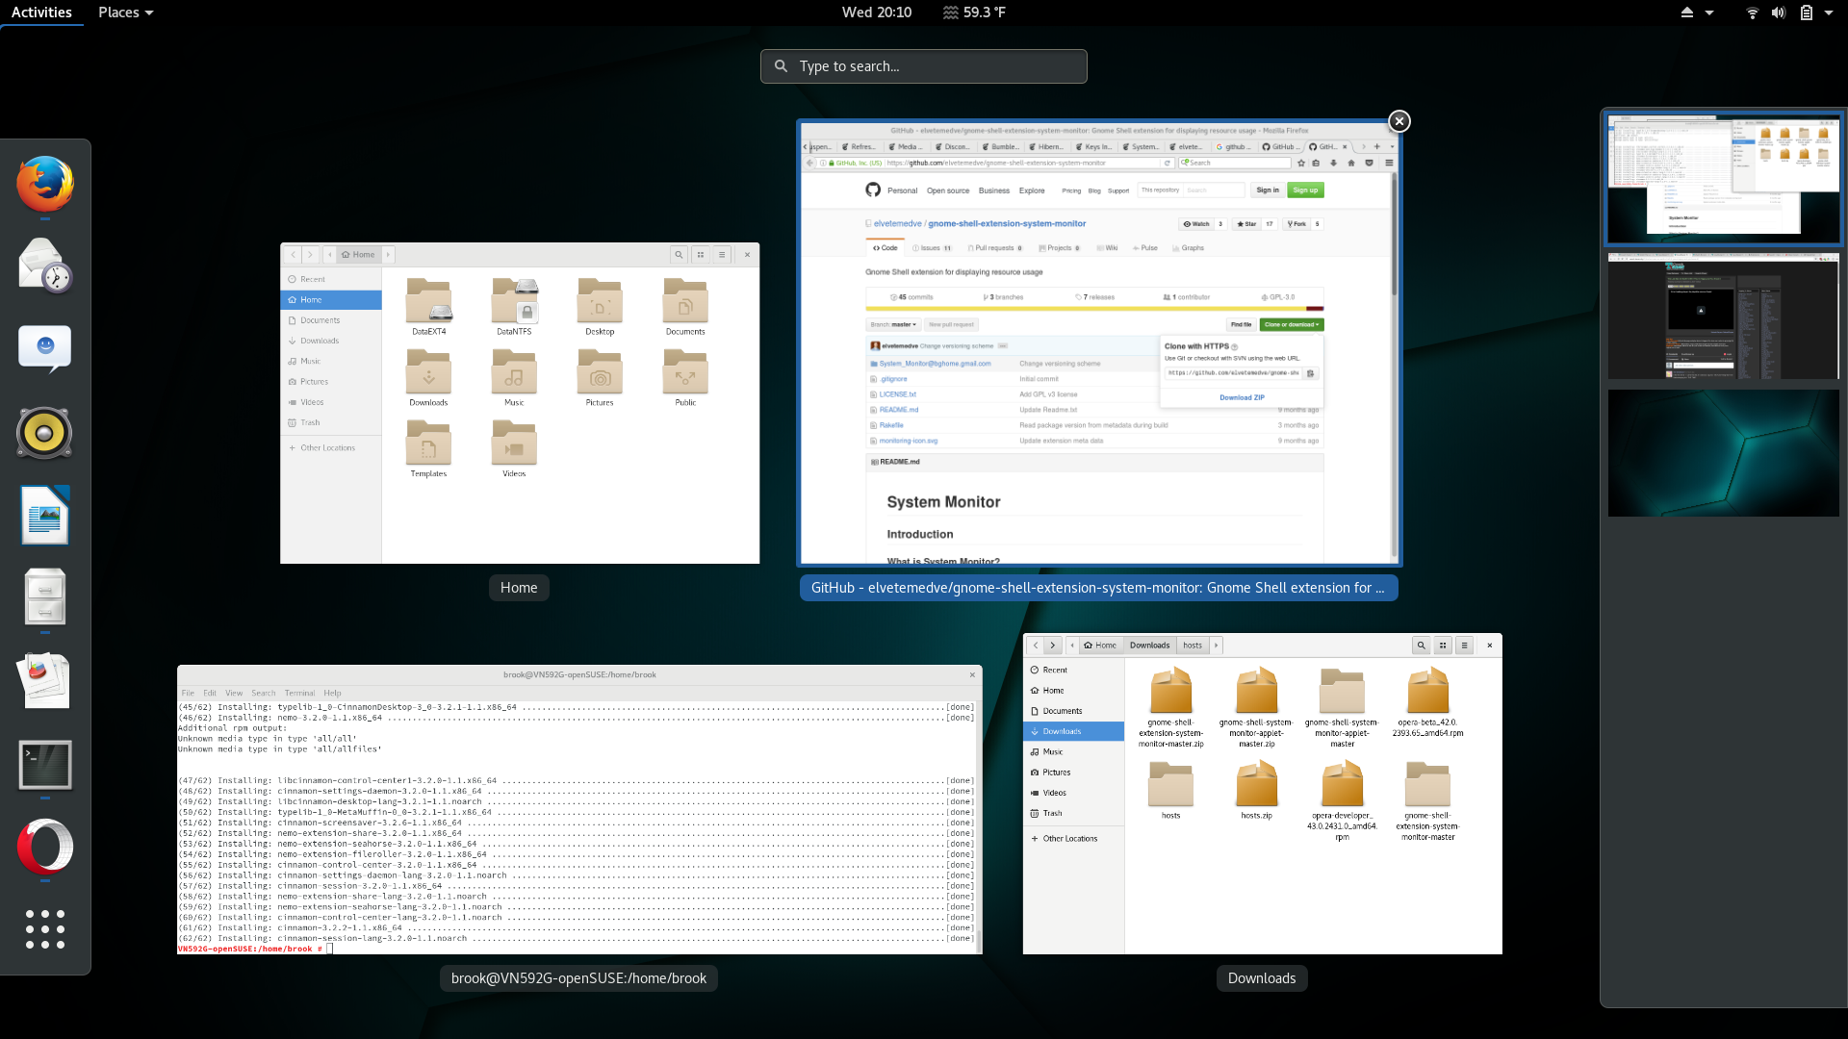Click the Home window caption
The image size is (1848, 1039).
click(x=519, y=588)
